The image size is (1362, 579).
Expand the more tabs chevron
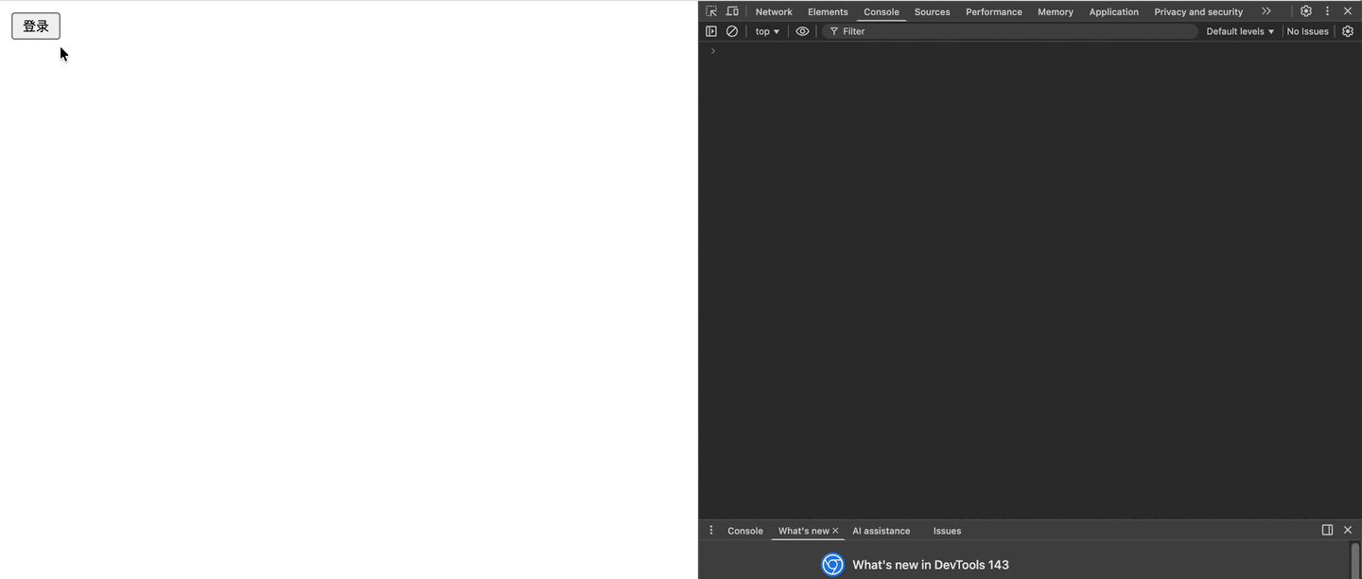coord(1266,11)
